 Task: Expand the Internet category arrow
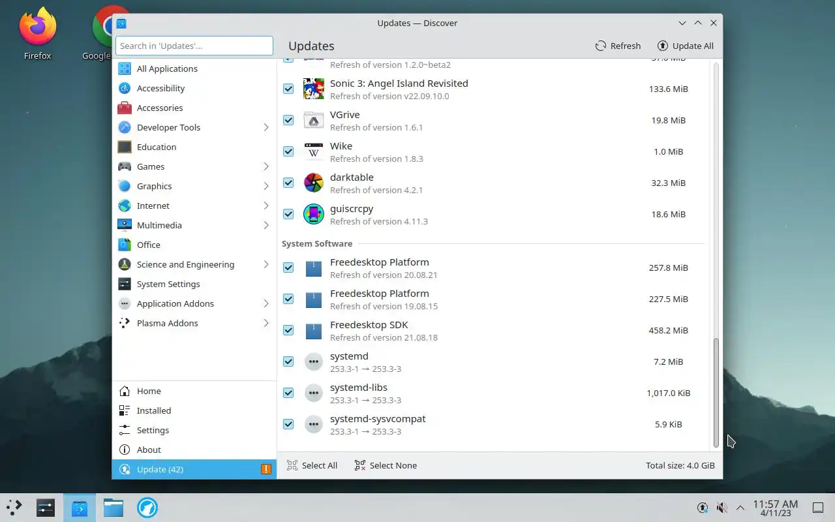tap(266, 206)
